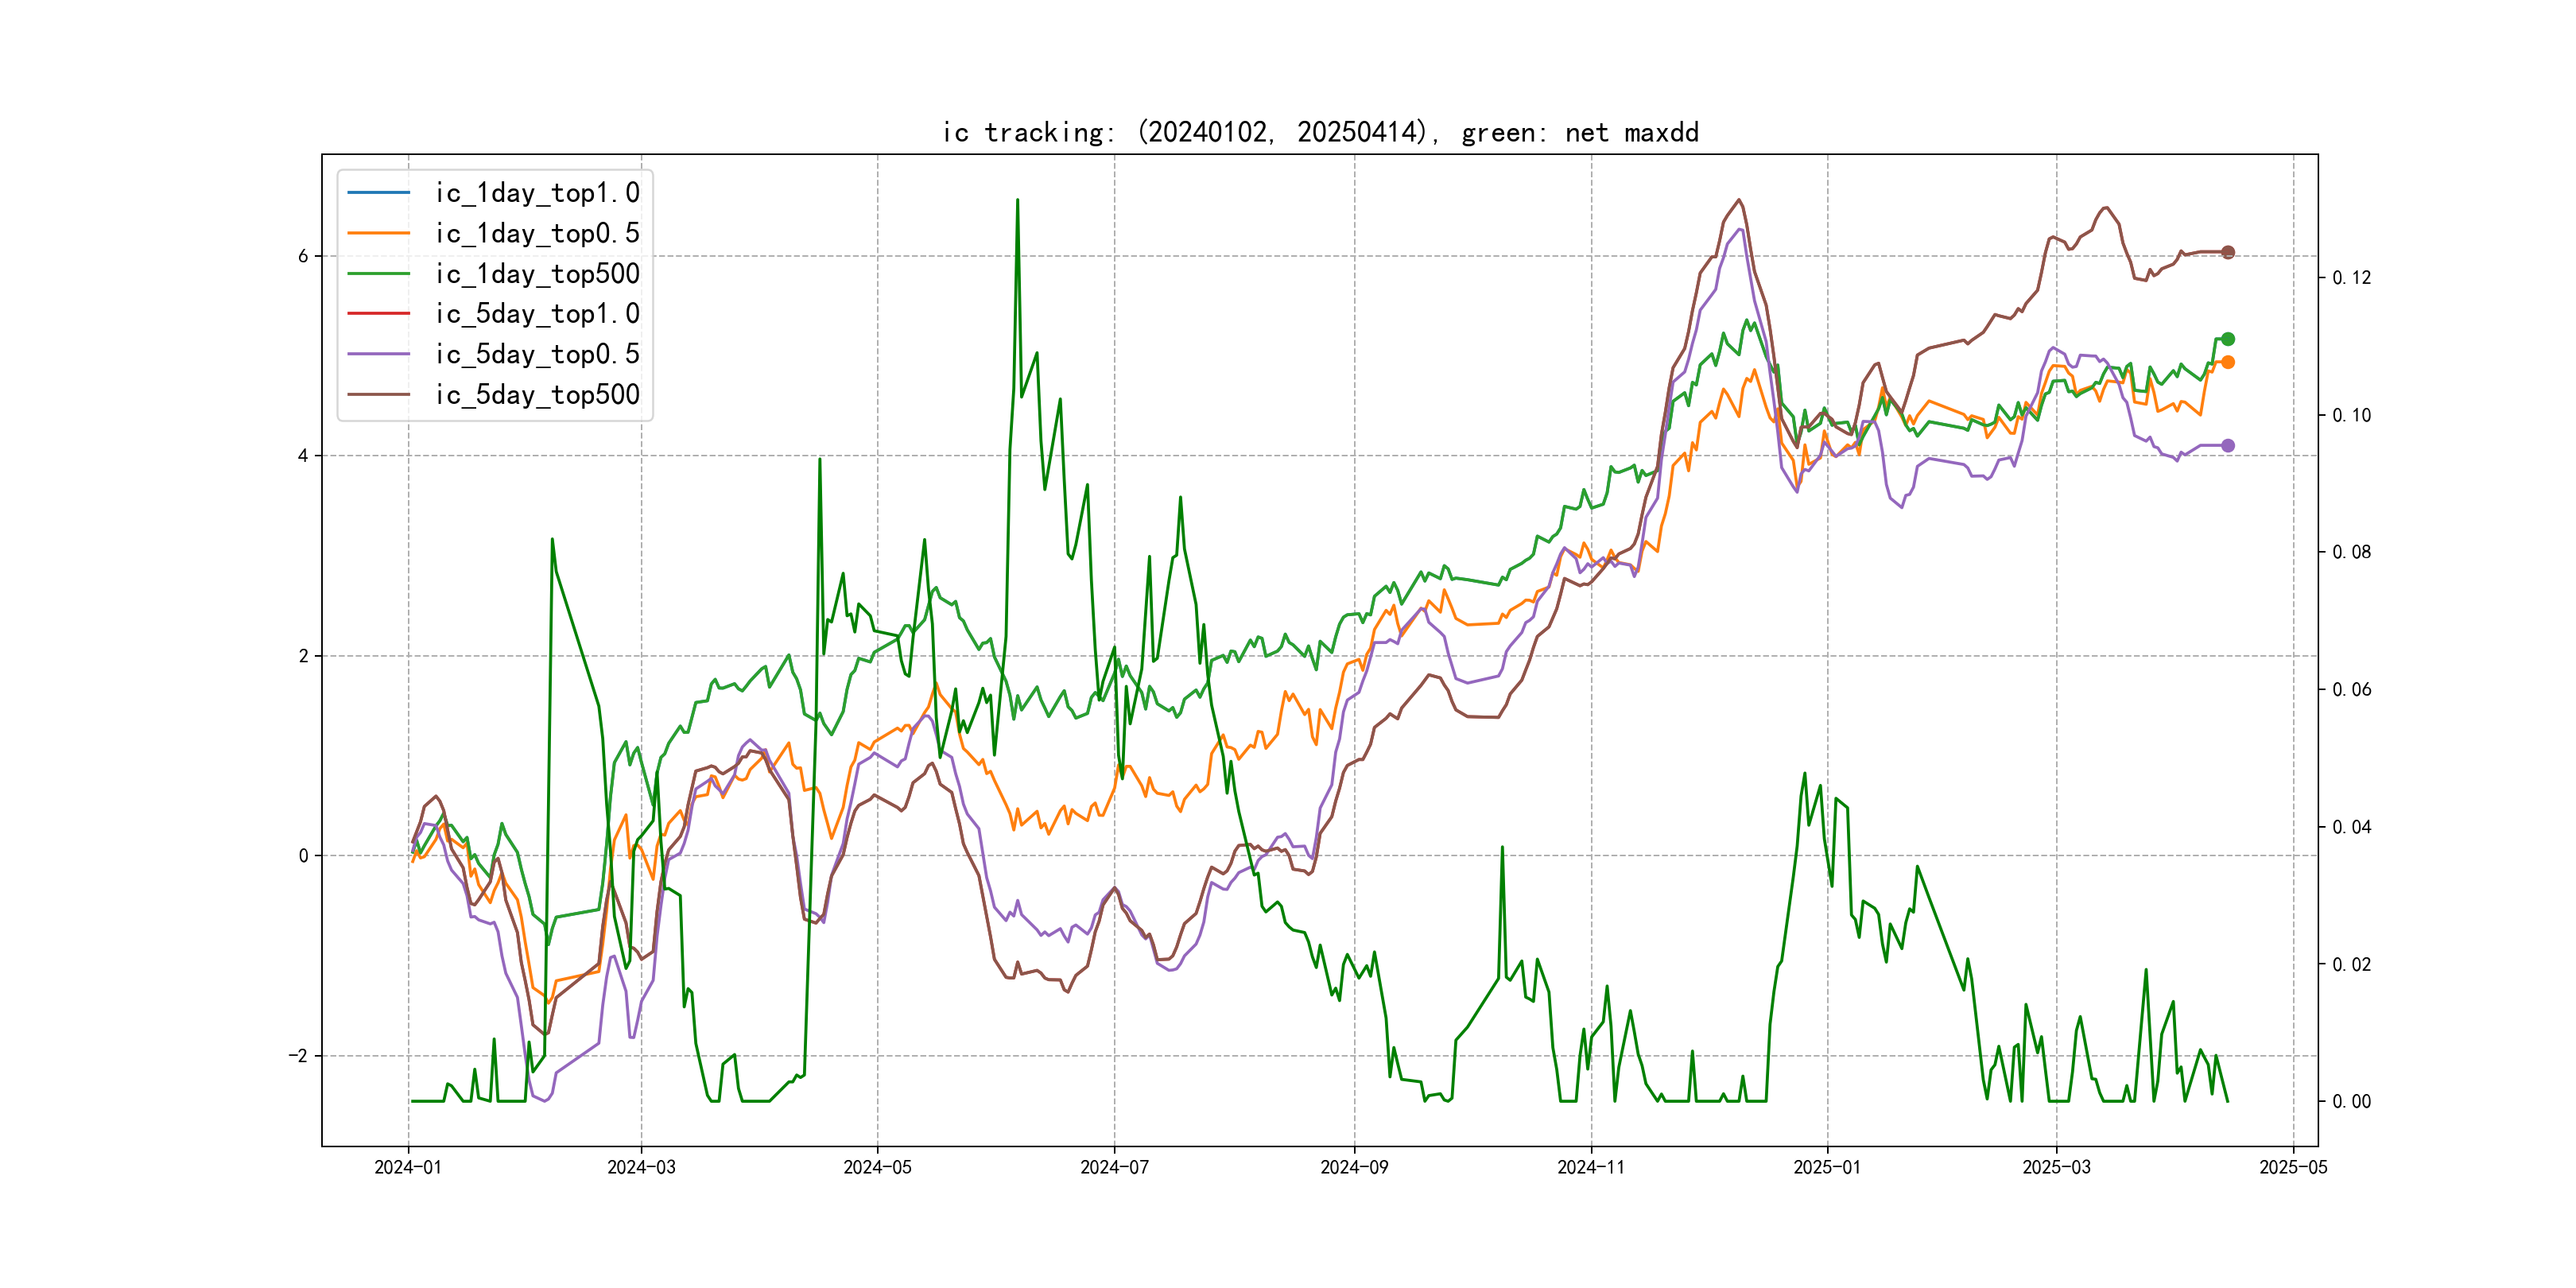Click the blue line swatch in legend
2576x1288 pixels.
pyautogui.click(x=378, y=192)
